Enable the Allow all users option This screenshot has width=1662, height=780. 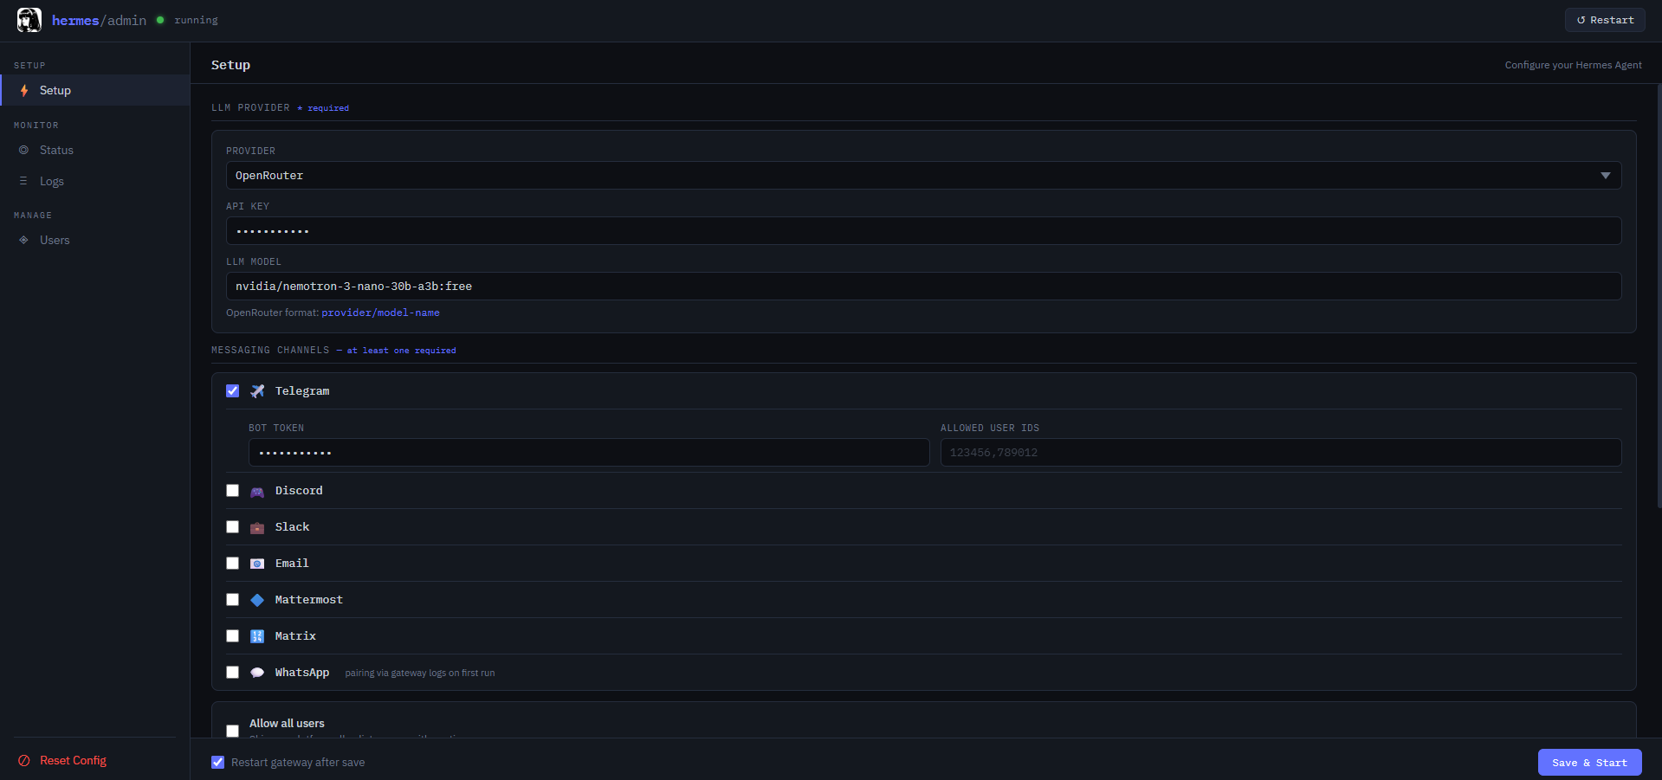(x=232, y=732)
